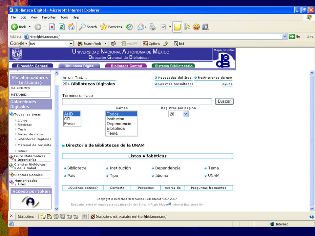Open the Registros por página dropdown

[x=186, y=114]
